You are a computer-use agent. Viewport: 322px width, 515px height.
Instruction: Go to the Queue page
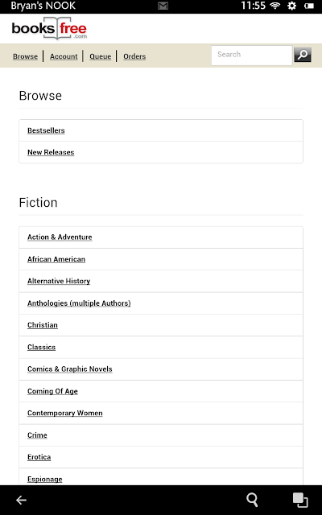point(100,56)
